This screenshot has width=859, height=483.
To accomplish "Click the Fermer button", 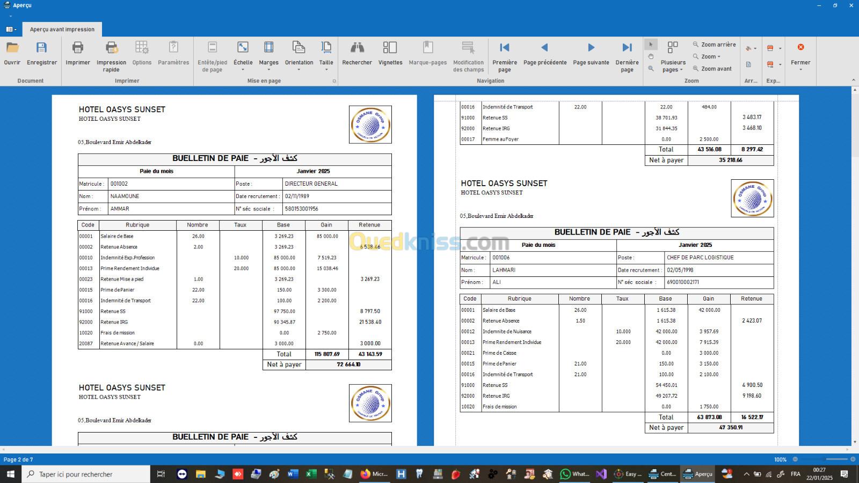I will click(800, 54).
